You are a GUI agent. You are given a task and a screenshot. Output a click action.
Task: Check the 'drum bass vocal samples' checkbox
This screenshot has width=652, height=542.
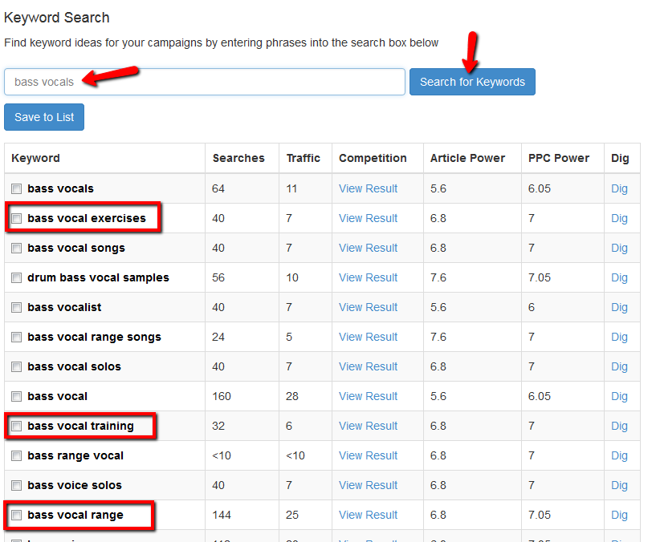[x=17, y=278]
